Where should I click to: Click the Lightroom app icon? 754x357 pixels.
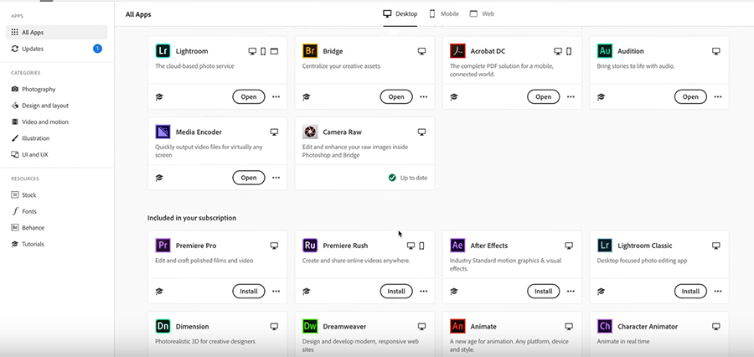click(x=163, y=51)
